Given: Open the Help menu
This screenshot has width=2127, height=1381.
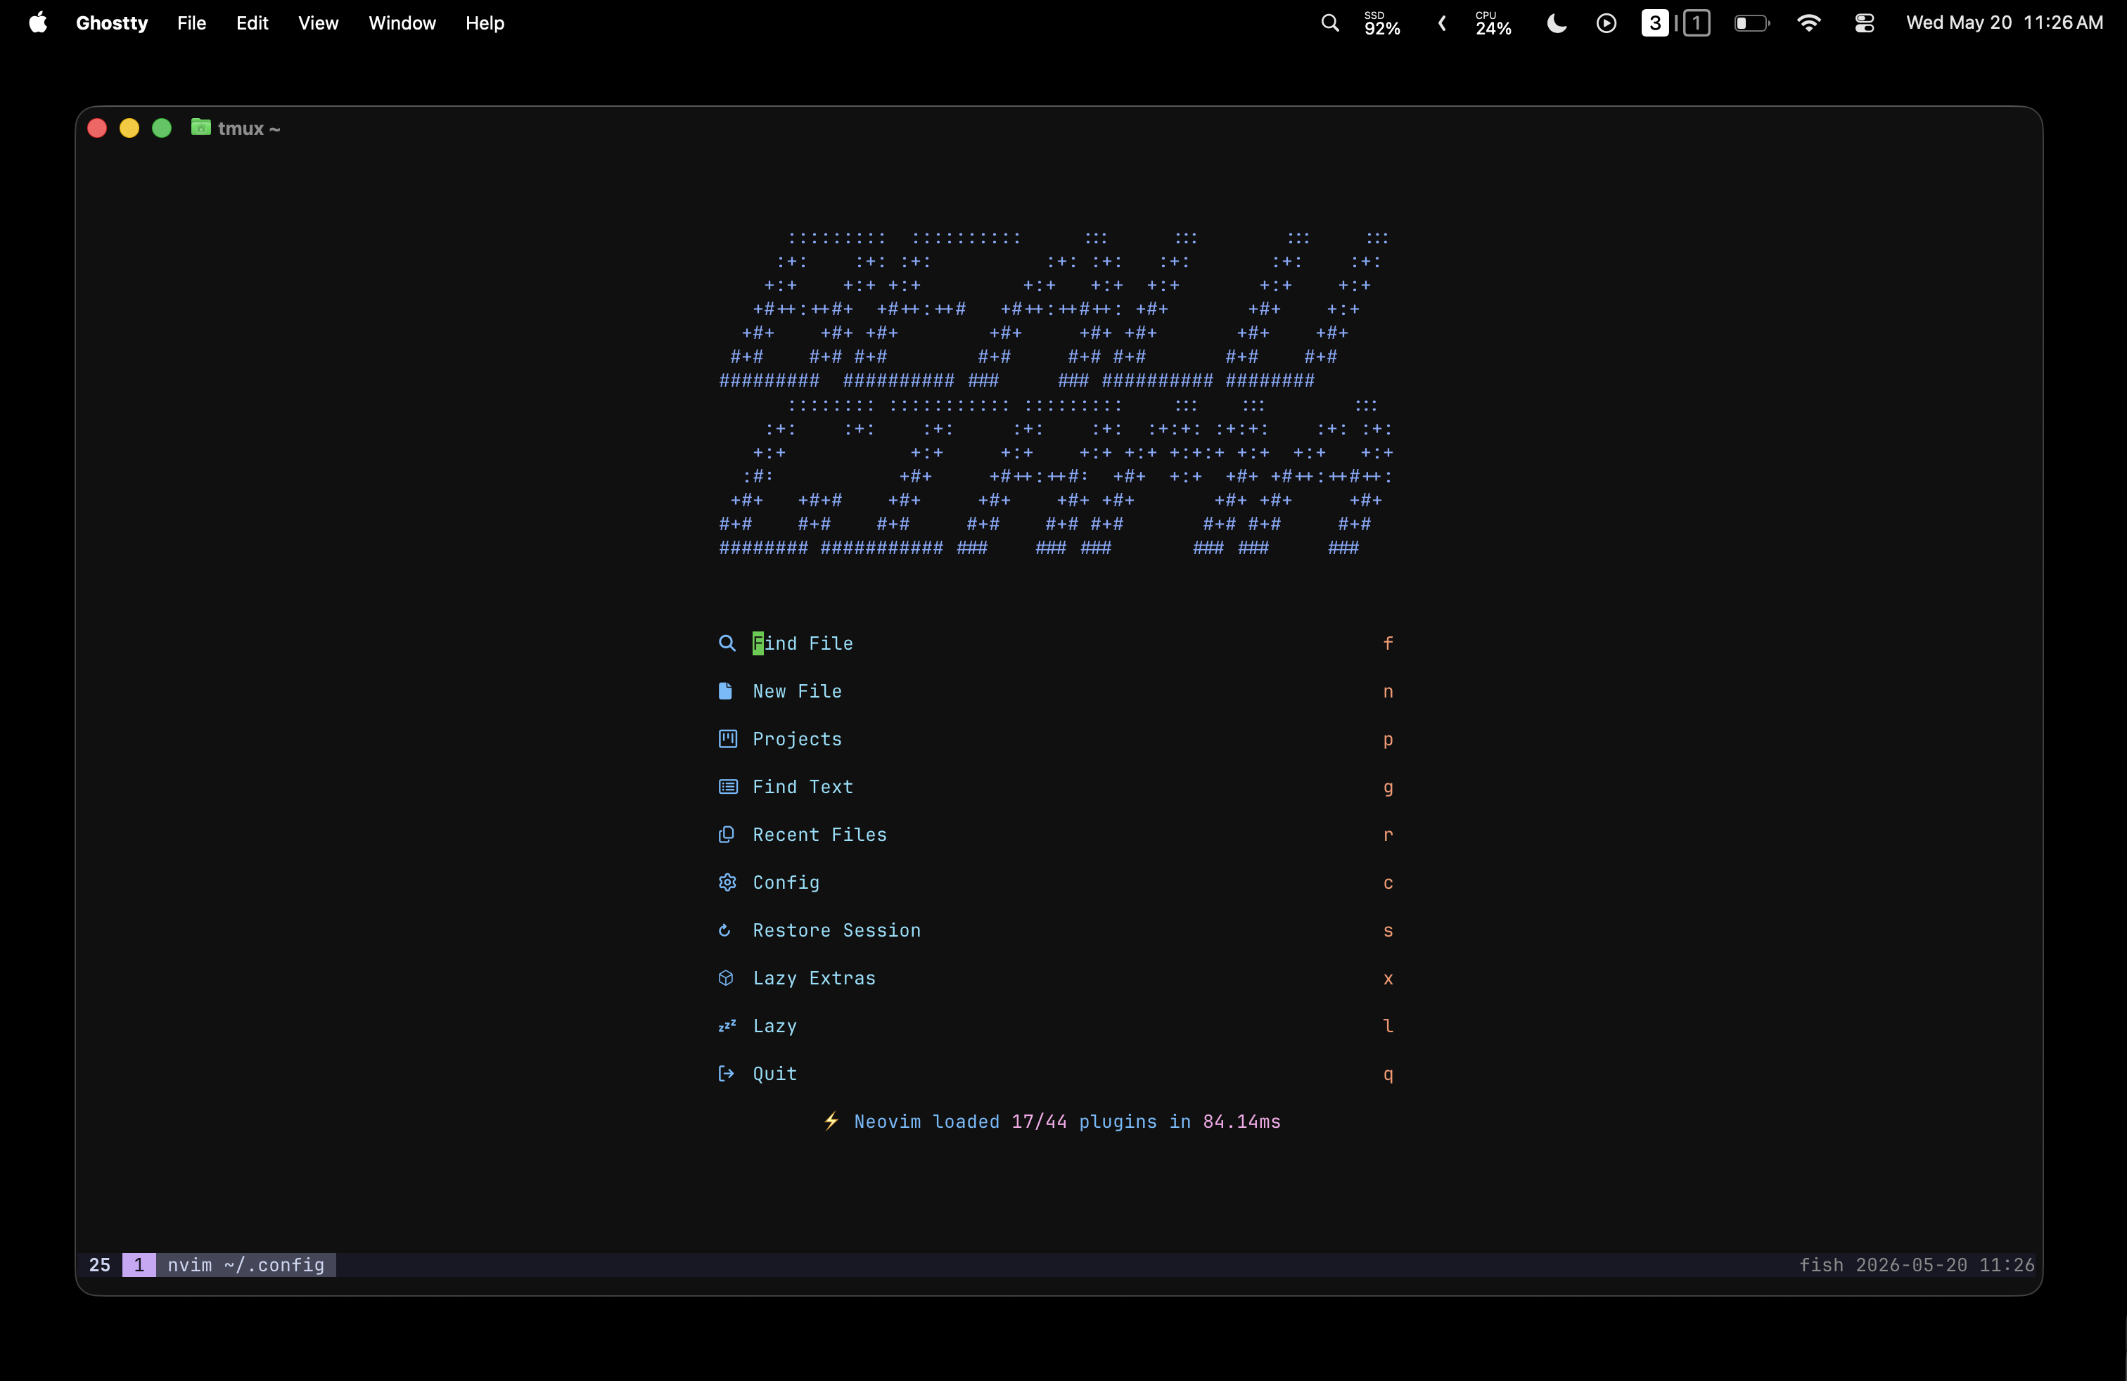Looking at the screenshot, I should (x=485, y=23).
